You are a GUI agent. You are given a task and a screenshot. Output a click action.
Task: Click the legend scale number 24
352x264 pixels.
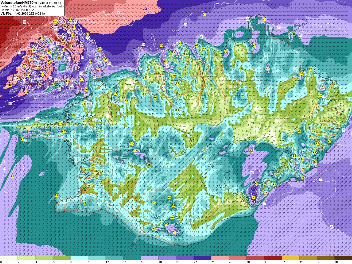(x=213, y=262)
